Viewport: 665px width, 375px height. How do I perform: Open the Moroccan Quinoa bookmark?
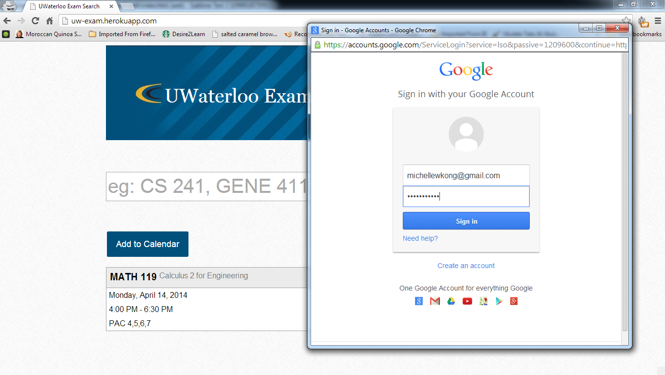click(48, 34)
